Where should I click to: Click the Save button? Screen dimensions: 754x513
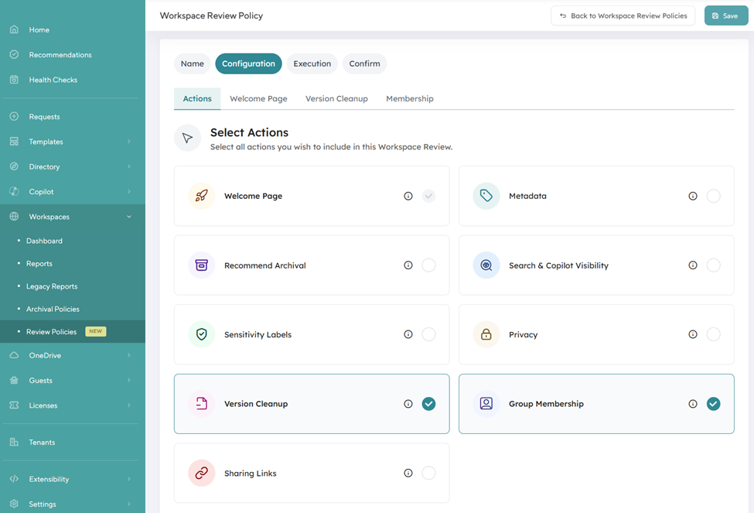726,16
